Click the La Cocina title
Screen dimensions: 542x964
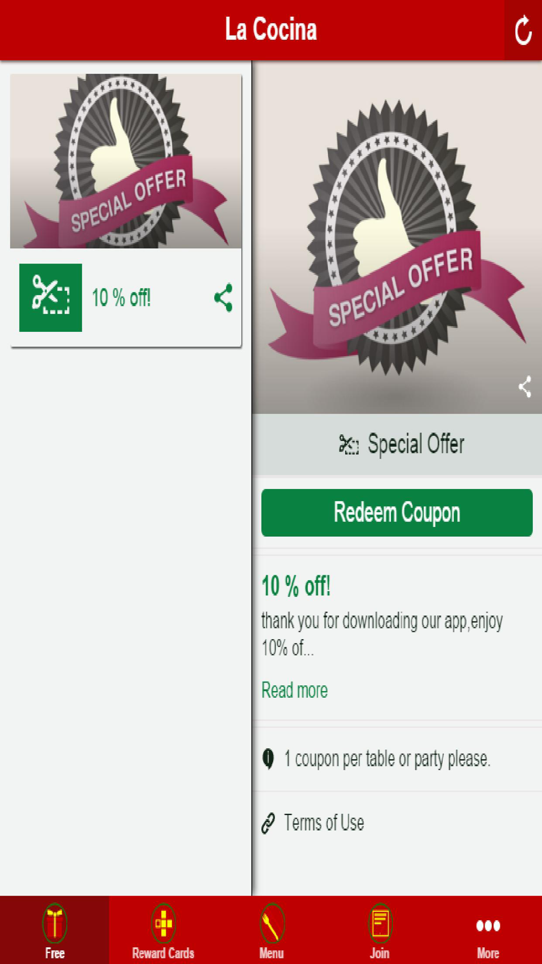pos(271,29)
